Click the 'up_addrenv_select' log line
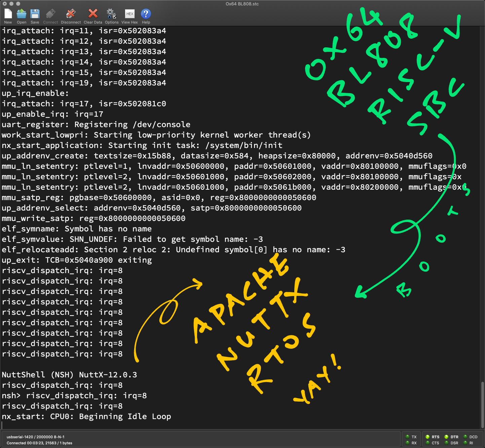Viewport: 485px width, 448px height. click(152, 208)
